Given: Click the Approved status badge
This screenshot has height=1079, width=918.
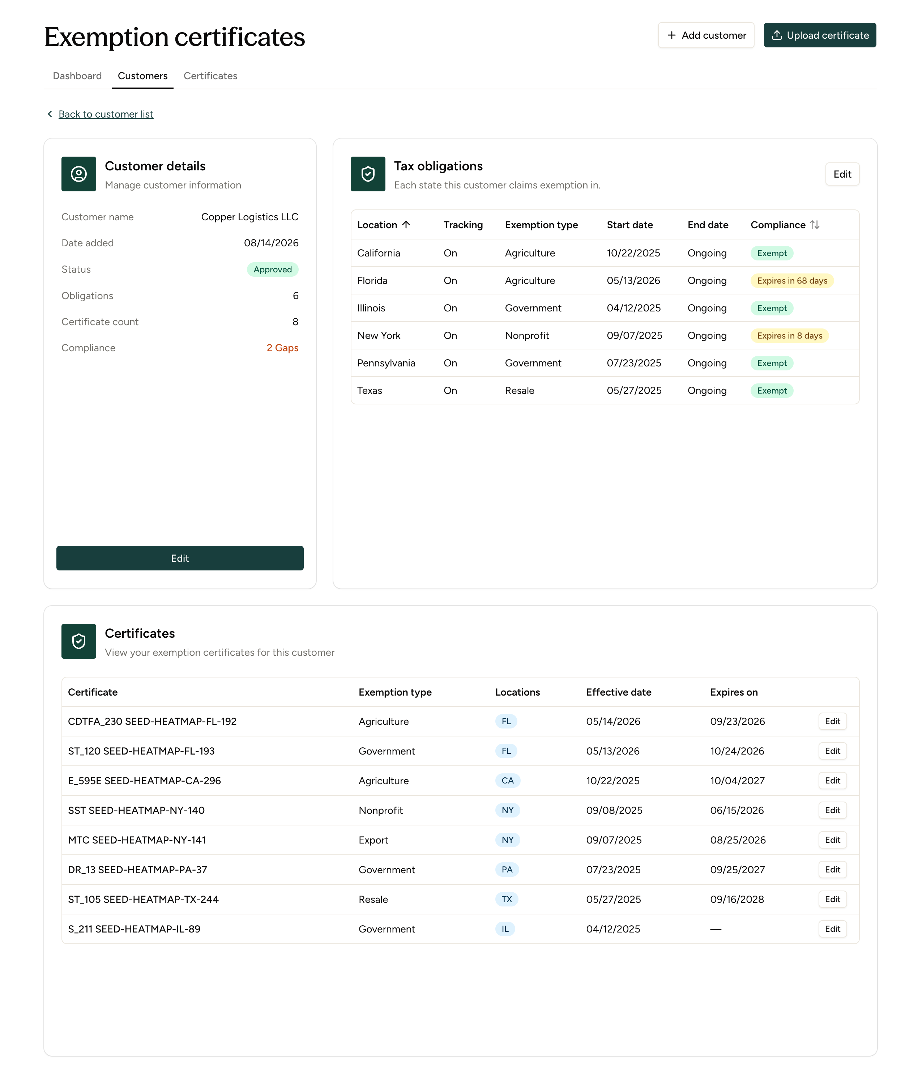Looking at the screenshot, I should (x=273, y=269).
